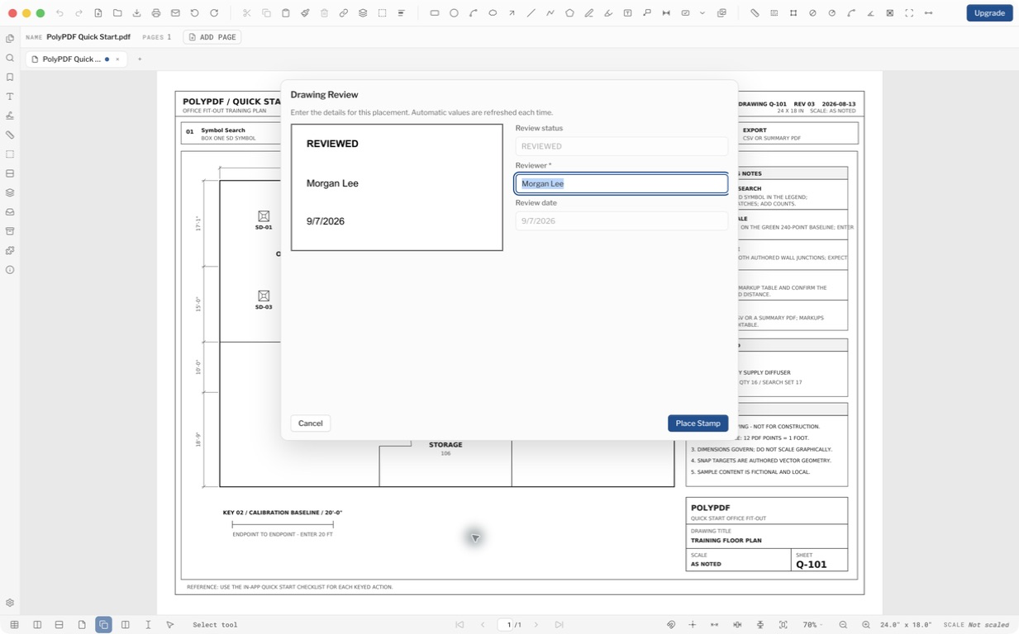Redo the last undone action
Viewport: 1019px width, 634px height.
tap(79, 13)
